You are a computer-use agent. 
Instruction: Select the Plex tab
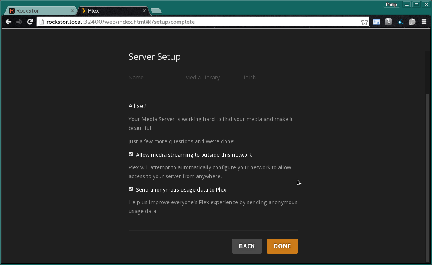tap(113, 11)
